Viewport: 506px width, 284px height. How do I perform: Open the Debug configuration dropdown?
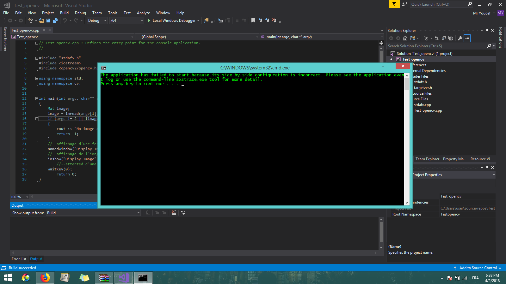click(97, 21)
